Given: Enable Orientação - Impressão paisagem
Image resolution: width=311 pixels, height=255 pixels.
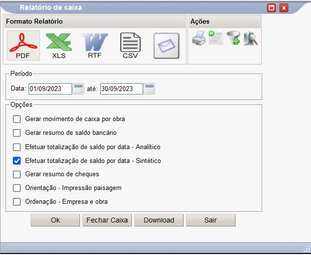Looking at the screenshot, I should point(17,188).
